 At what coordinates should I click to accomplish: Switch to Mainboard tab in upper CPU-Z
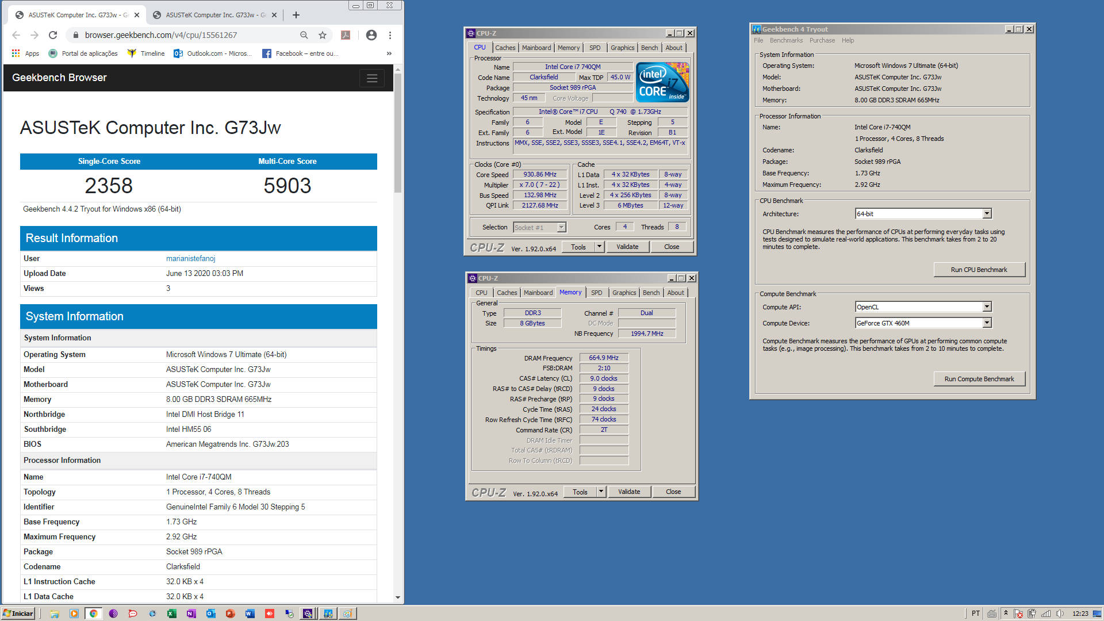tap(536, 48)
